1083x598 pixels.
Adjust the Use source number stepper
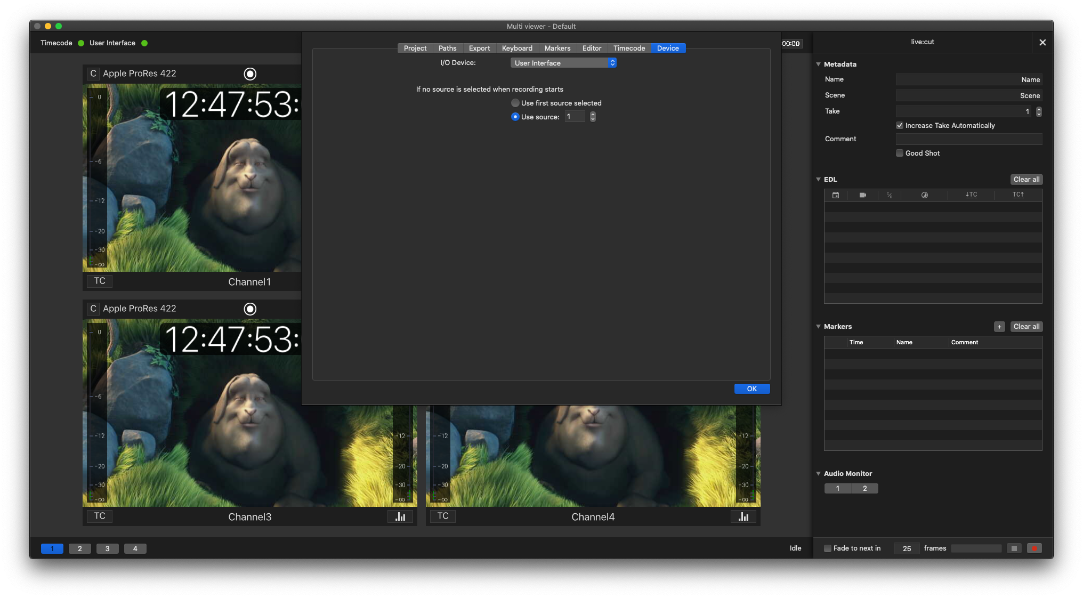593,117
